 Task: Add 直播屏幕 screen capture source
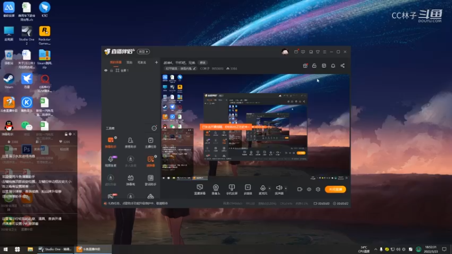click(x=199, y=190)
